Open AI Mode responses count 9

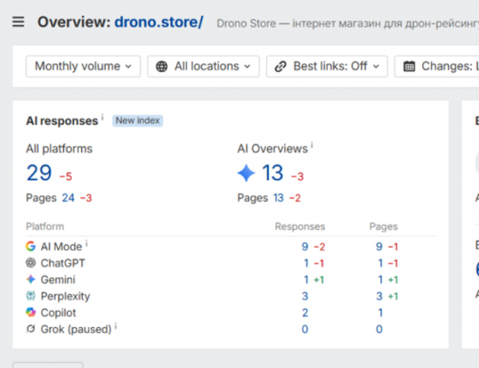coord(305,247)
